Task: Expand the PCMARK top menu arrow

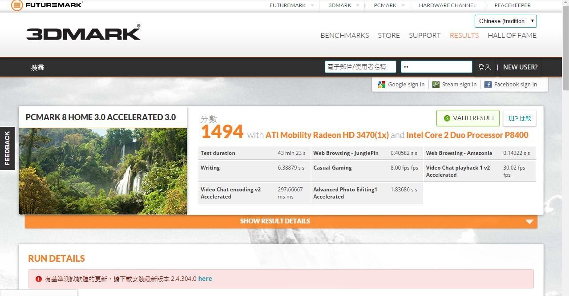Action: [403, 5]
